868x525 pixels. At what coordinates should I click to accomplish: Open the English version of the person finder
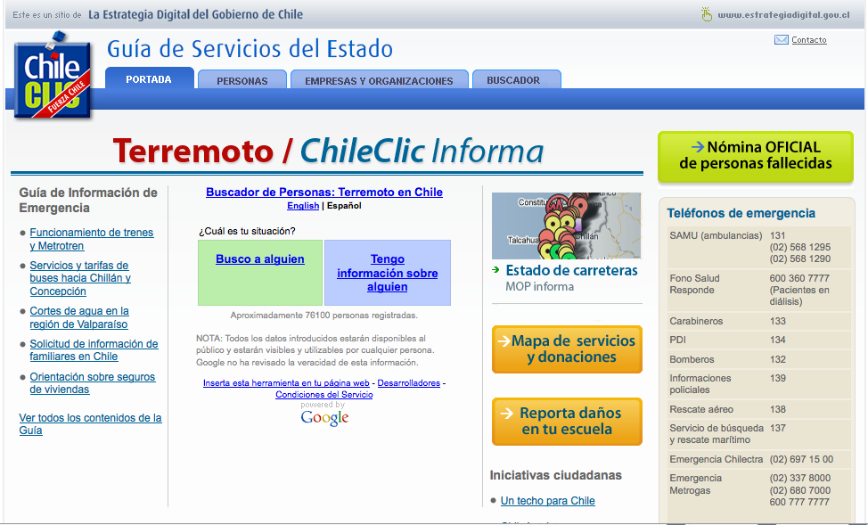(x=303, y=205)
